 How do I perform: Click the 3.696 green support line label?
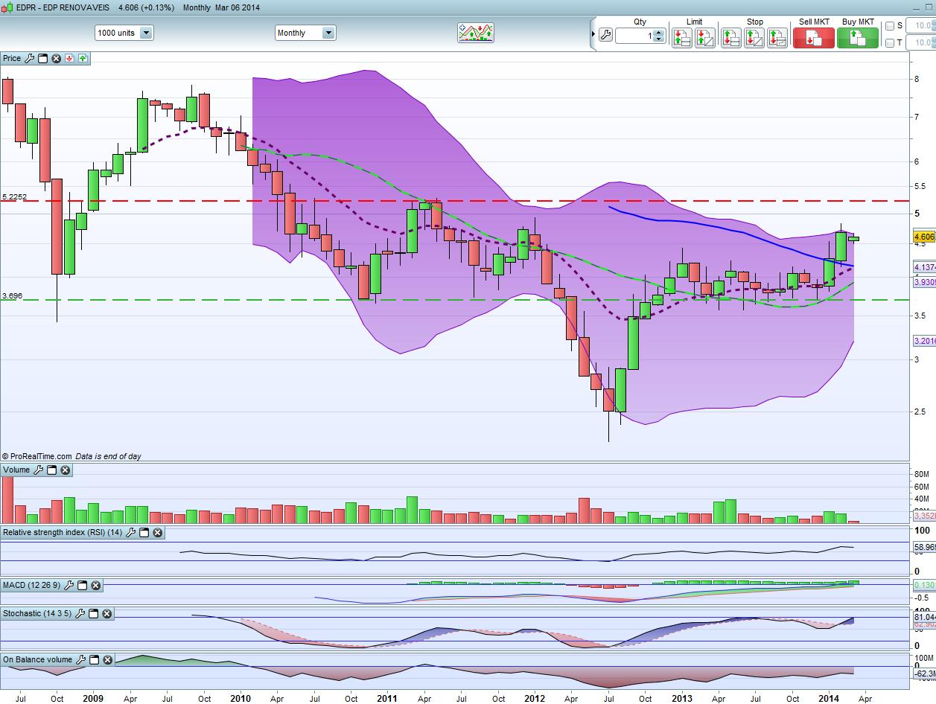point(12,296)
